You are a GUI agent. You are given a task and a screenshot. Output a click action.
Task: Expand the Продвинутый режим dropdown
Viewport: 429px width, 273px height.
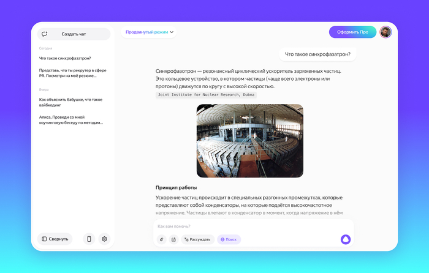(x=149, y=32)
